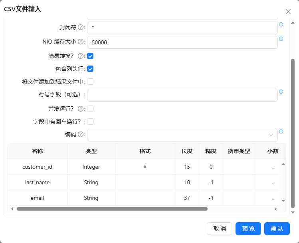
Task: Click question mark icon beside 简易转换
Action: 81,56
